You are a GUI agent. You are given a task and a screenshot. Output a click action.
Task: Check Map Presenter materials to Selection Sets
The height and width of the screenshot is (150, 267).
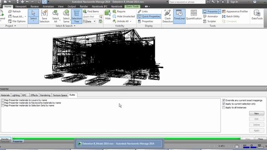pyautogui.click(x=3, y=105)
